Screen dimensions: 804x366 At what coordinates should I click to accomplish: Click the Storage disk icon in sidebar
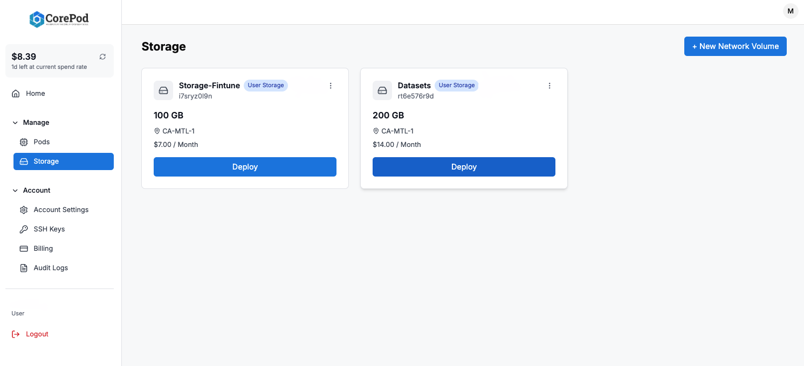click(23, 161)
